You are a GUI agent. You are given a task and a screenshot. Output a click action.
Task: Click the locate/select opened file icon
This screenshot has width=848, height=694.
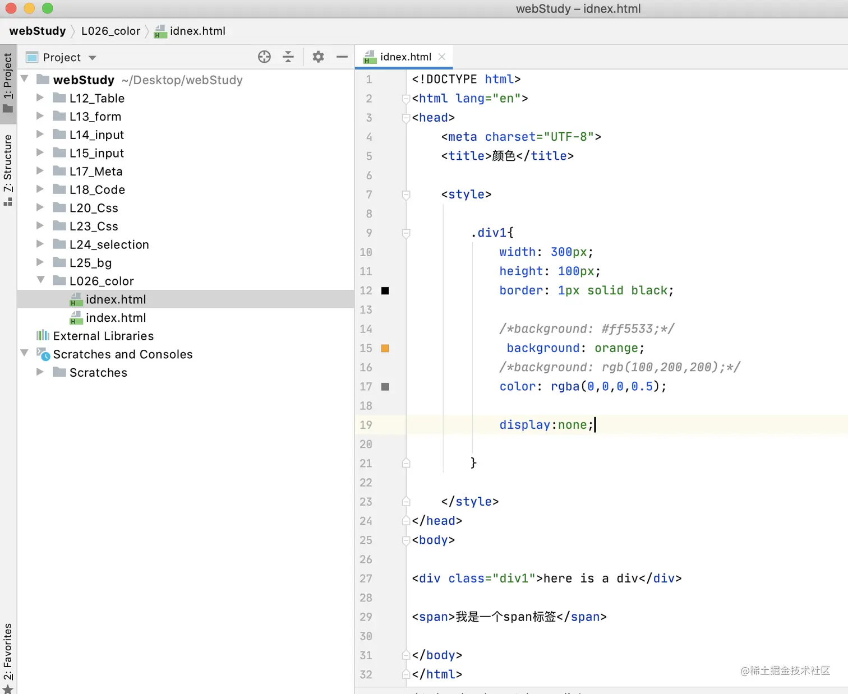point(264,57)
